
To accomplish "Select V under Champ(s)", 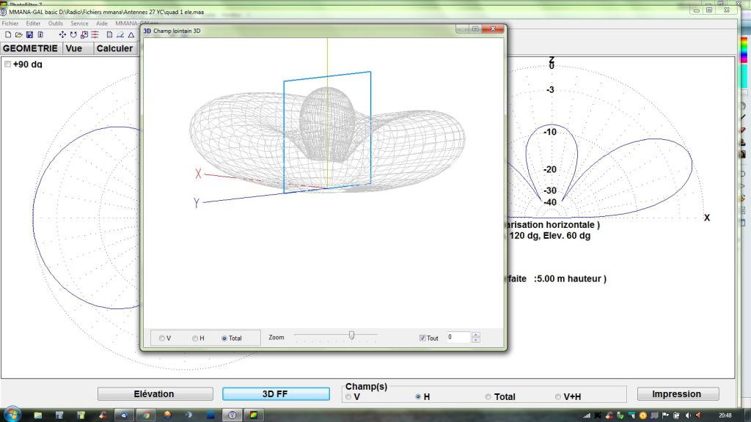I will click(348, 397).
